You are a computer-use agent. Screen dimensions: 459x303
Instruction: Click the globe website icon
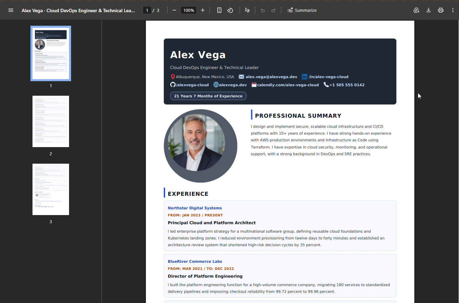click(216, 85)
